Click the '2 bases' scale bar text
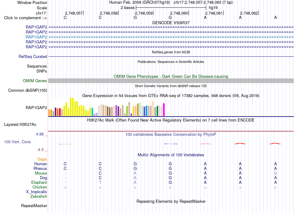Viewport: 294px width, 213px height. (128, 8)
